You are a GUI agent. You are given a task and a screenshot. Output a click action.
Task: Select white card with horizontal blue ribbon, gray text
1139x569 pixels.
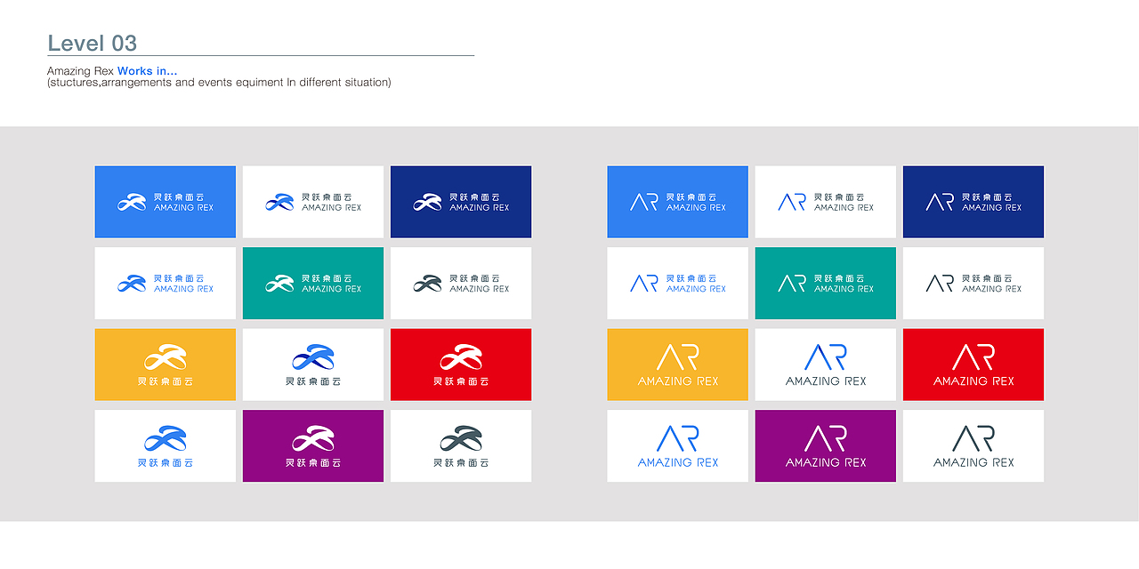313,202
